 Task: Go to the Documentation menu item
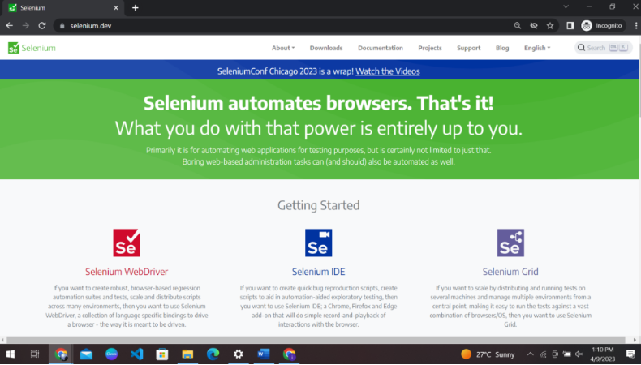point(380,48)
